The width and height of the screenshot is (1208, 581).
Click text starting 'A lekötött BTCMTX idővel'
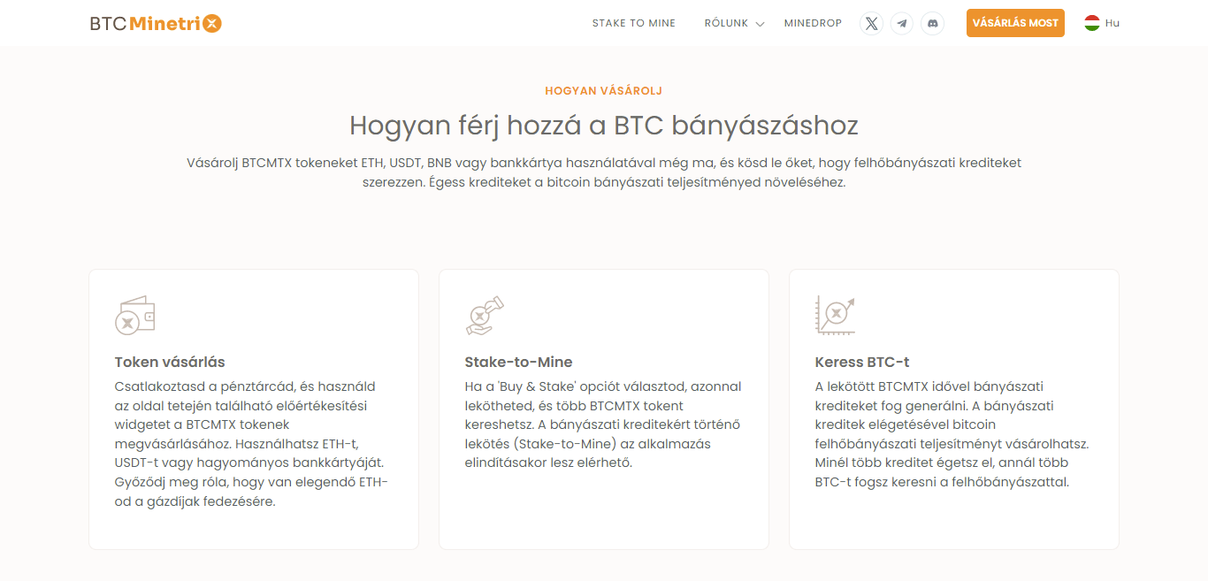(952, 434)
